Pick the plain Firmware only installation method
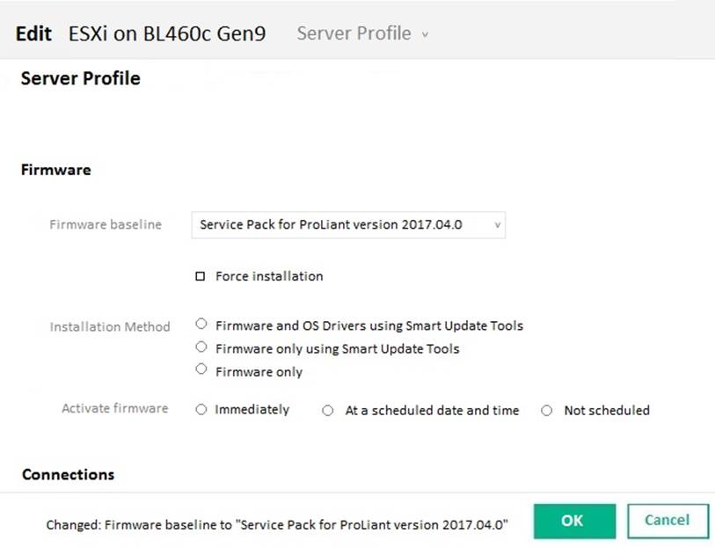 point(201,370)
